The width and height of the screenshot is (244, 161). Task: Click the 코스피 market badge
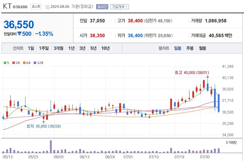point(36,7)
